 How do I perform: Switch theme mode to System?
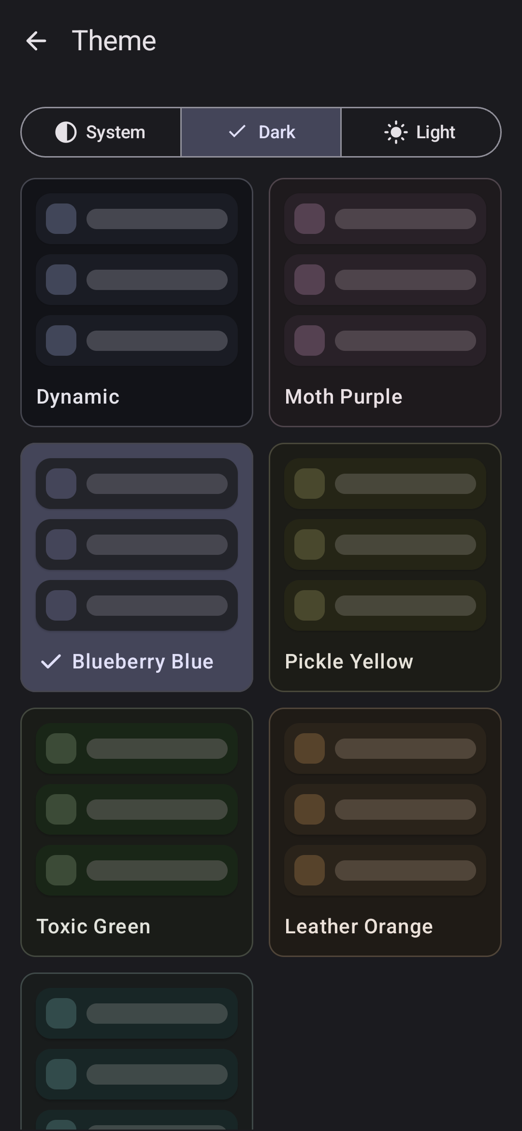[x=101, y=132]
